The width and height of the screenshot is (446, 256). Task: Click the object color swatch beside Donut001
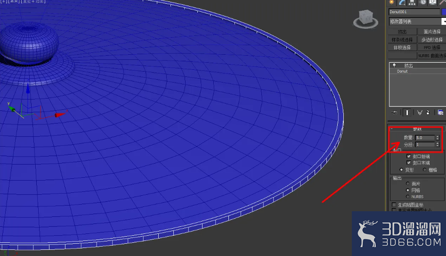tap(444, 12)
